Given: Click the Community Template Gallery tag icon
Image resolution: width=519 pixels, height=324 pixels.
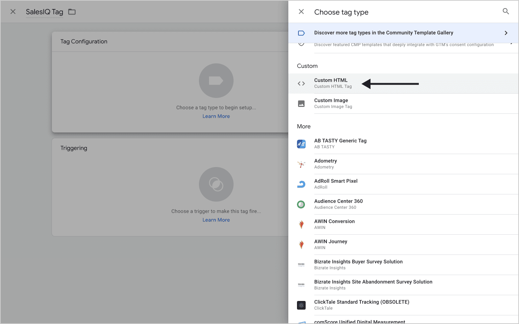Looking at the screenshot, I should [301, 33].
